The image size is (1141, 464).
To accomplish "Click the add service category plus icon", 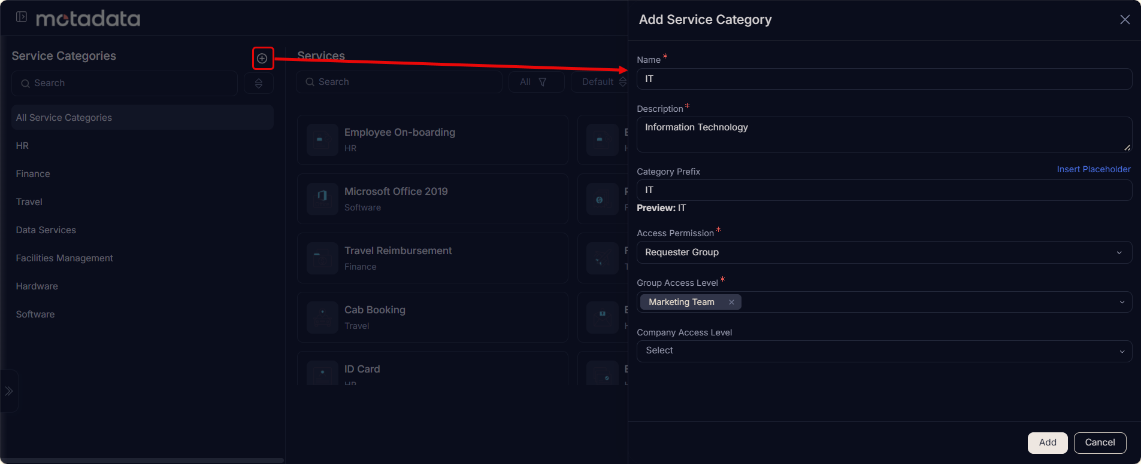I will pyautogui.click(x=262, y=59).
